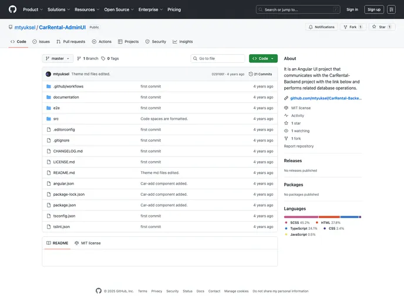The image size is (404, 301).
Task: Click the documentation folder icon
Action: 48,97
